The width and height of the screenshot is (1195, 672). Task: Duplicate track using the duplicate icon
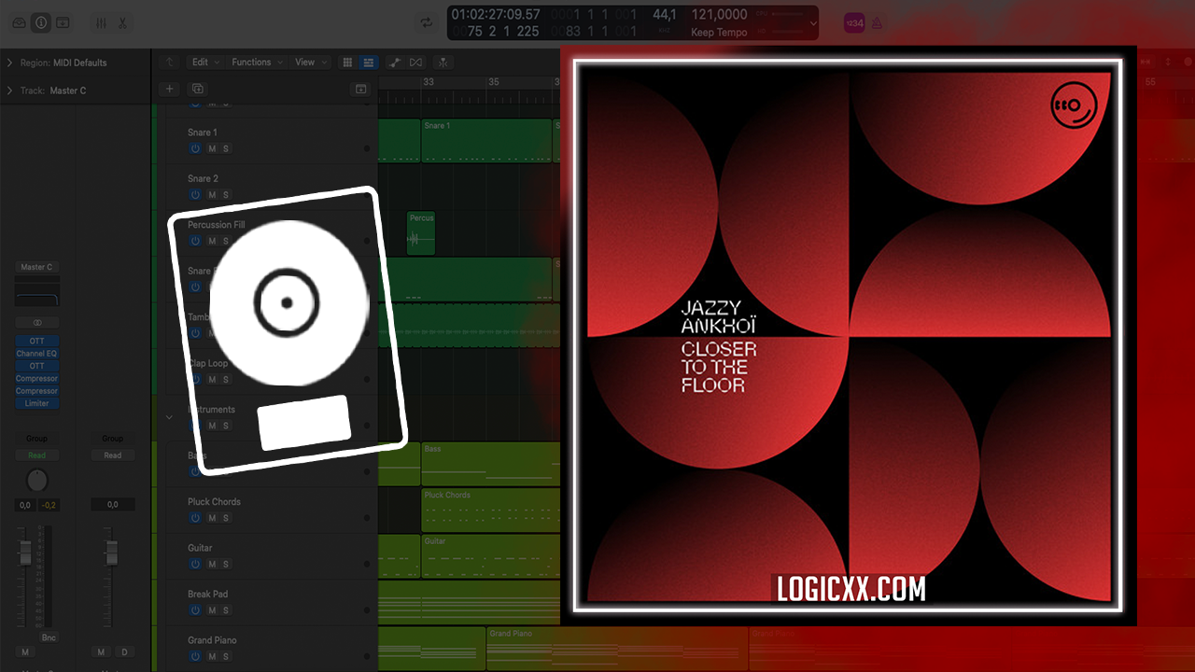click(x=197, y=89)
